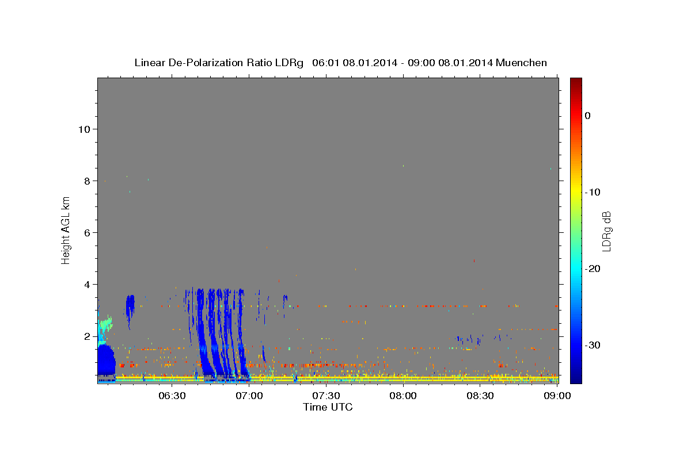
Task: Click the dark blue bottom of the colorbar
Action: 576,377
